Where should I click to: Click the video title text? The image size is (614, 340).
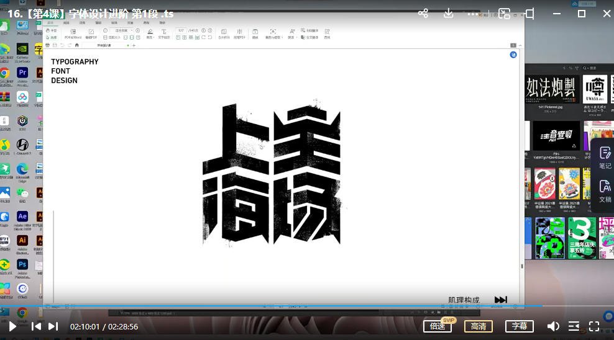pyautogui.click(x=91, y=14)
